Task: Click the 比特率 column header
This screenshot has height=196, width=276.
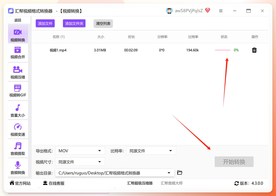Action: pyautogui.click(x=193, y=37)
